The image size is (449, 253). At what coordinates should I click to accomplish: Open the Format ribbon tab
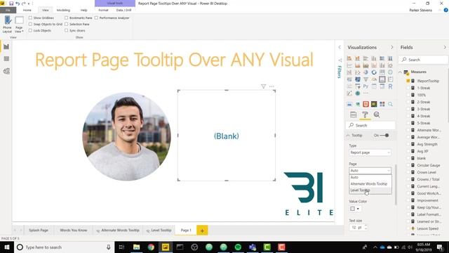(103, 10)
